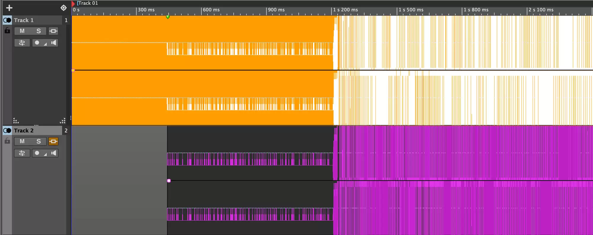
Task: Click the Track 01 red start marker
Action: pos(73,4)
